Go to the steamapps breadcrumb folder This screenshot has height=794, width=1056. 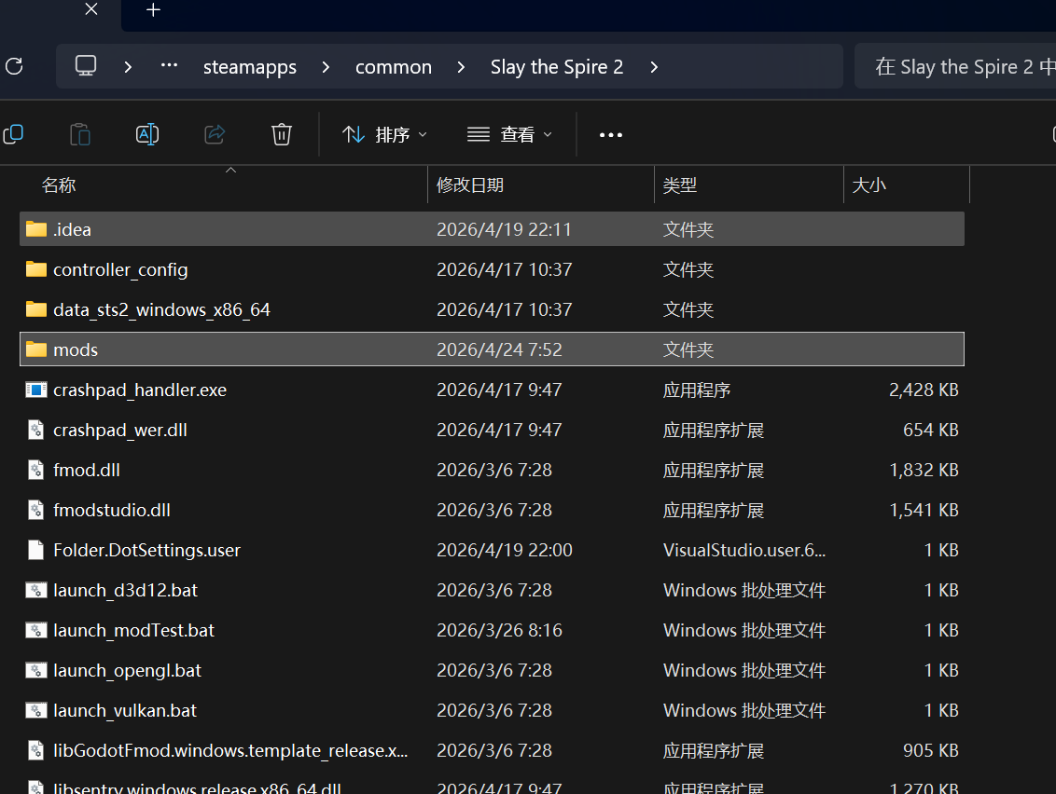pyautogui.click(x=250, y=66)
